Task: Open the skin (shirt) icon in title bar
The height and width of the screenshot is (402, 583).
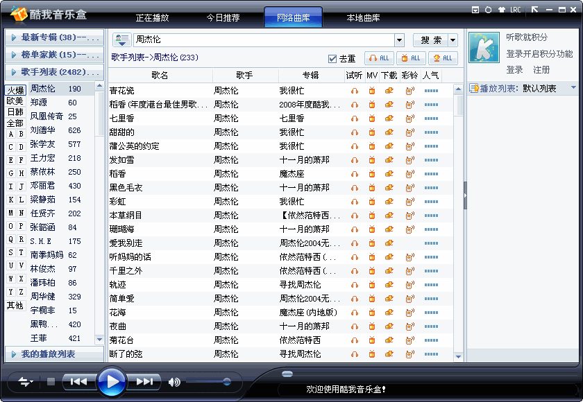Action: (501, 10)
